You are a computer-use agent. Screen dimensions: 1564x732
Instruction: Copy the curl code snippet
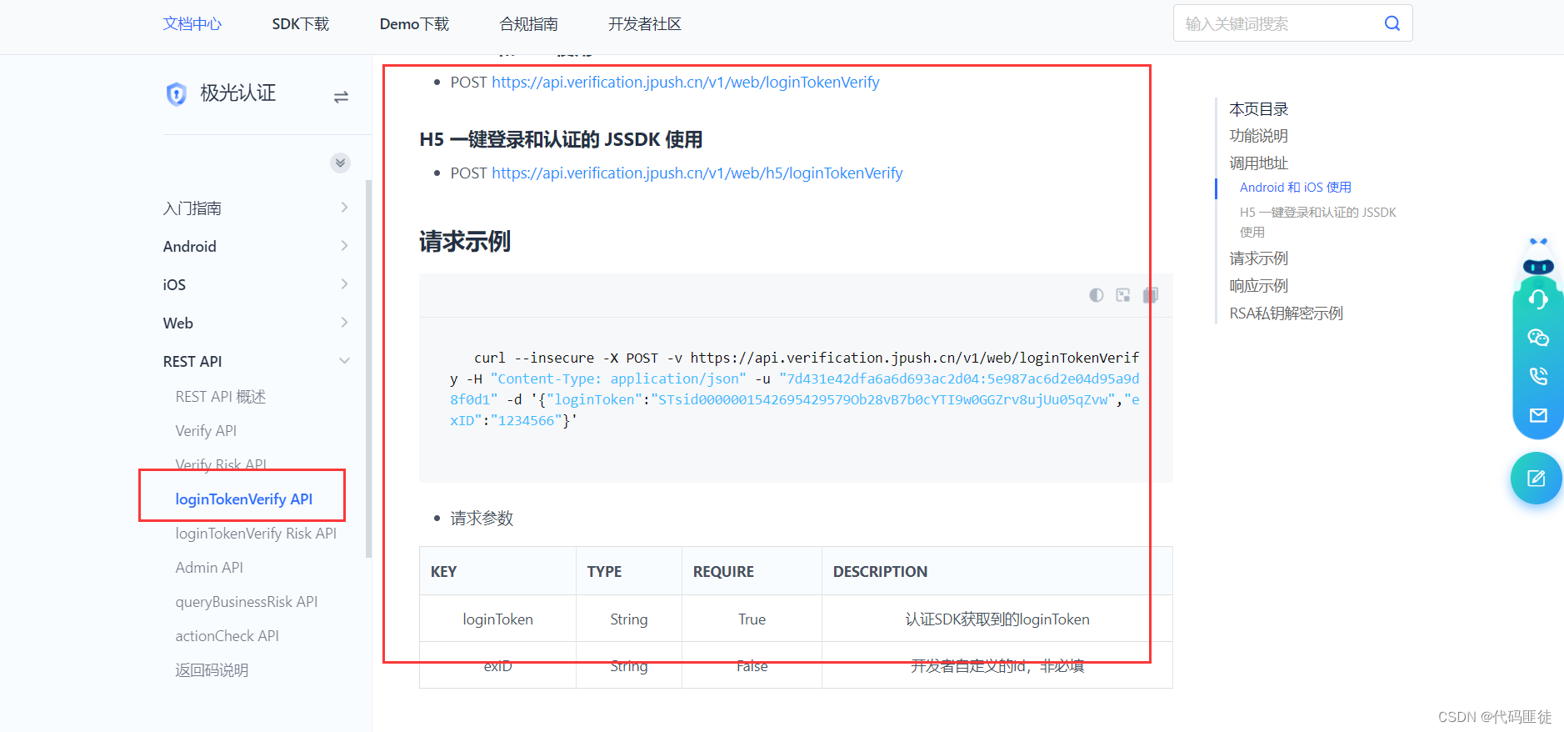tap(1151, 295)
